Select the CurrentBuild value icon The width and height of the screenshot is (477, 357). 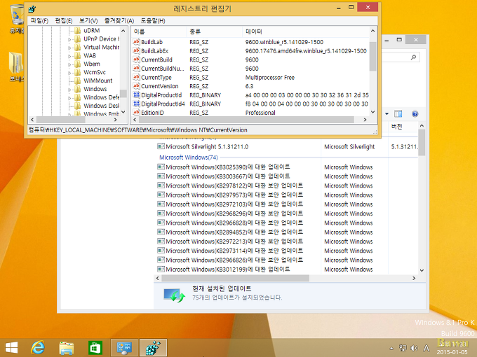tap(136, 59)
